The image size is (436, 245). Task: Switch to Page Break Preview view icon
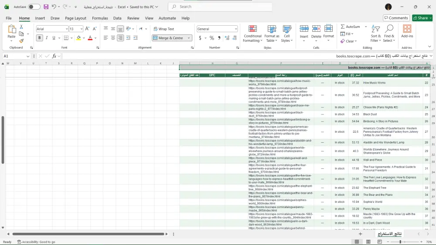(380, 242)
